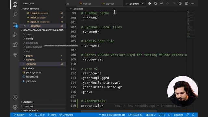208x117 pixels.
Task: Open jogos.js pages/api in Open Editors
Action: pyautogui.click(x=43, y=22)
